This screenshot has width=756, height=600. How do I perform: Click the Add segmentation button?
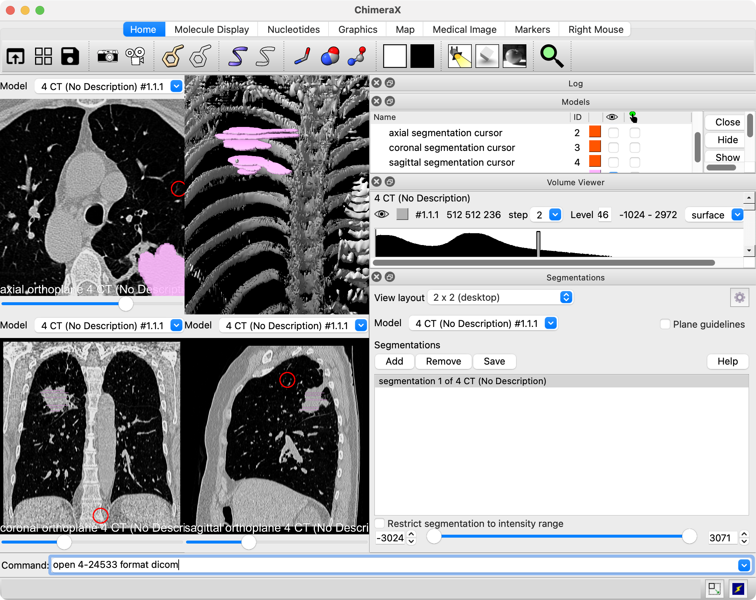point(394,361)
